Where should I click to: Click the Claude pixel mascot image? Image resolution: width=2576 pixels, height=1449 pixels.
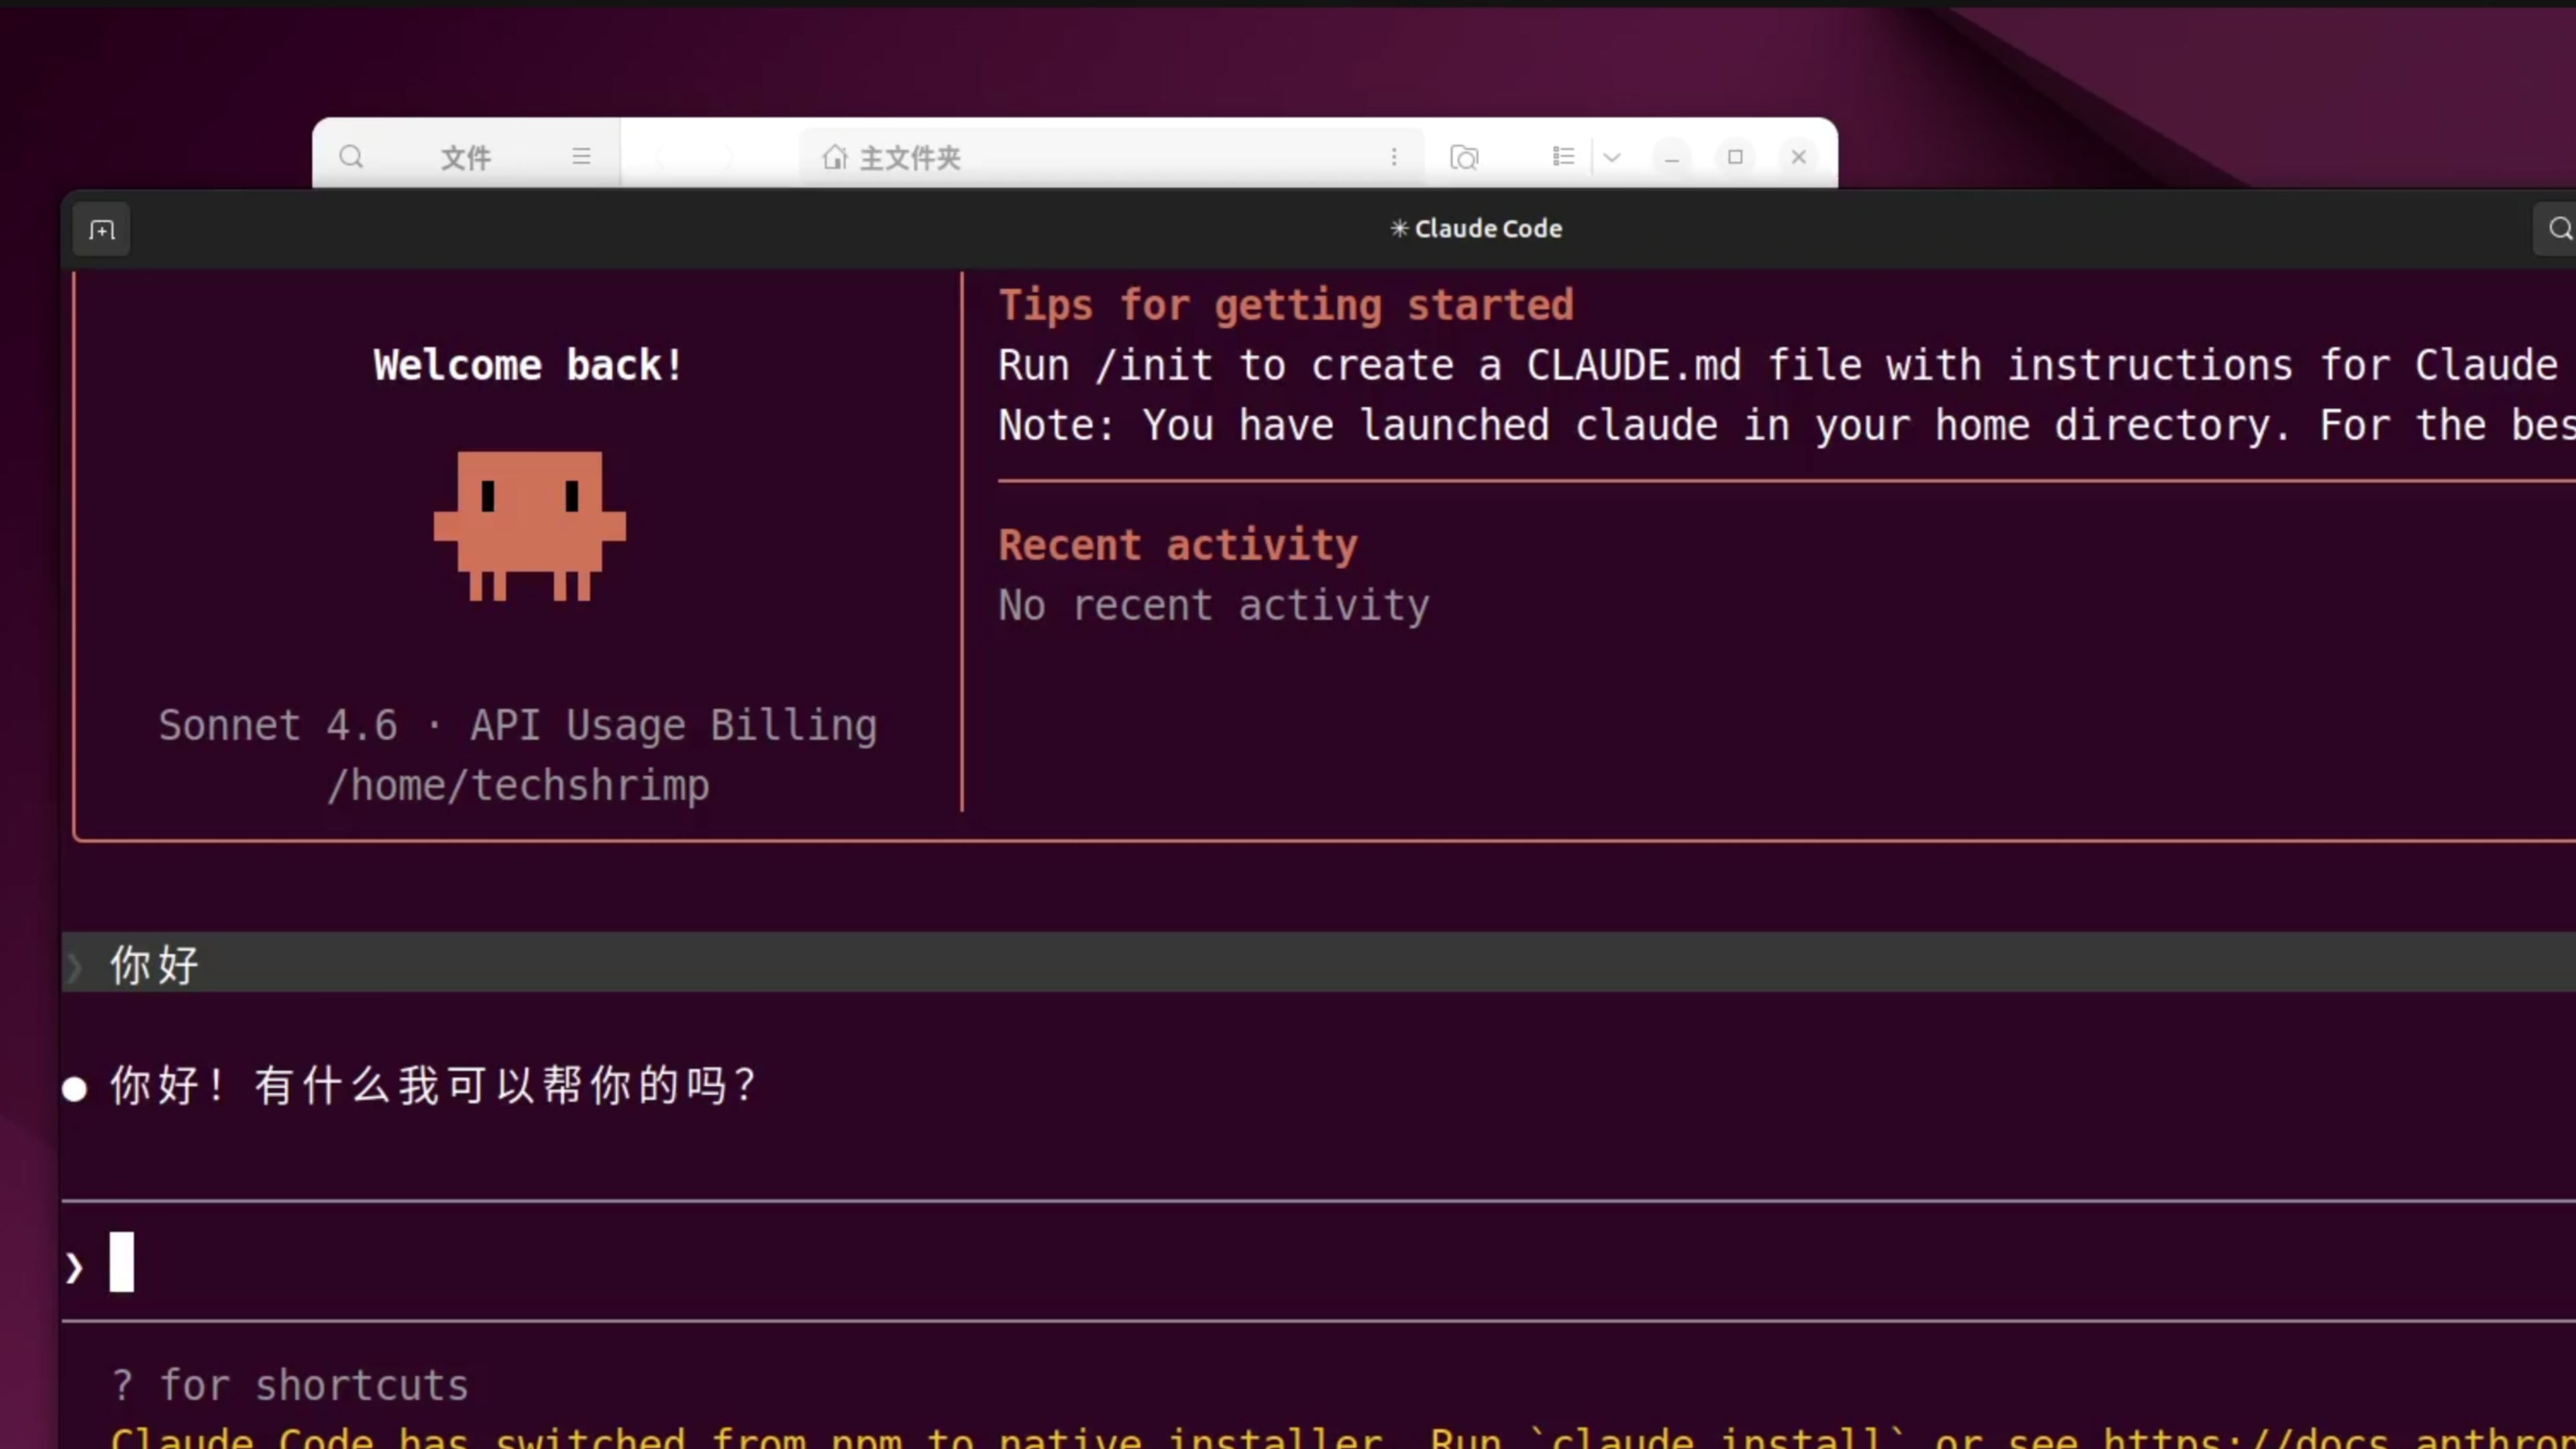click(529, 525)
